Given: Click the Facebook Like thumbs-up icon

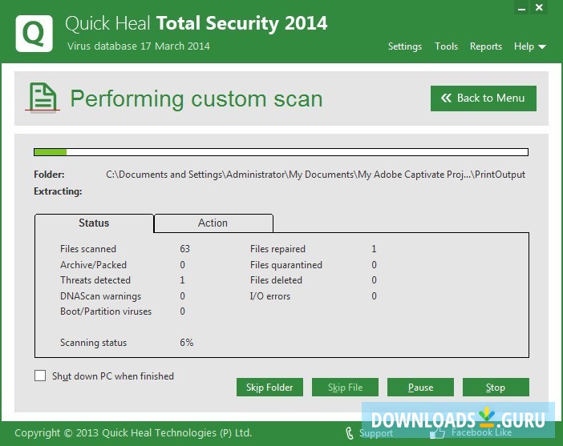Looking at the screenshot, I should coord(437,432).
